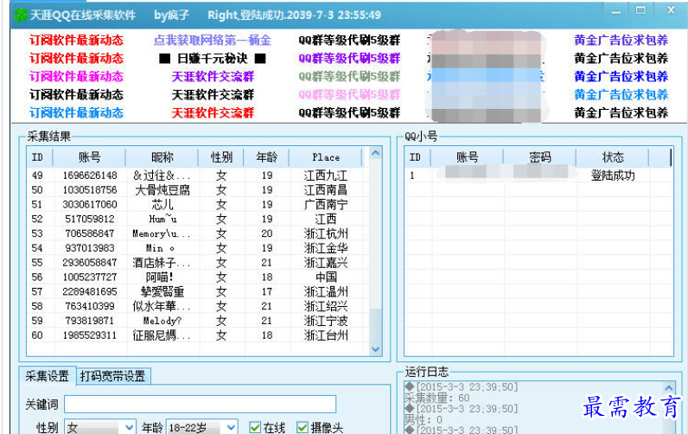
Task: Click results list scroll-down arrow
Action: [x=375, y=349]
